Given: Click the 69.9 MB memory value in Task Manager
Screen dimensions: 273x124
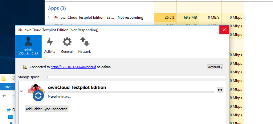Looking at the screenshot, I should pyautogui.click(x=190, y=17).
